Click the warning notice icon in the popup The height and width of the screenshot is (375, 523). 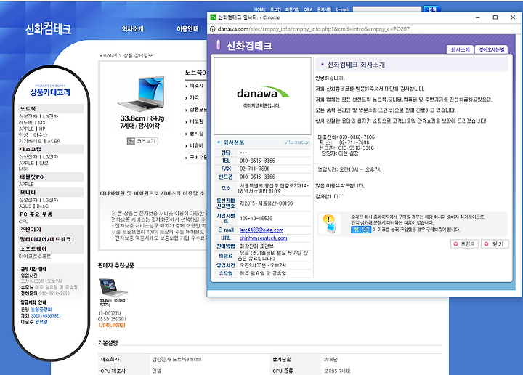click(x=330, y=224)
